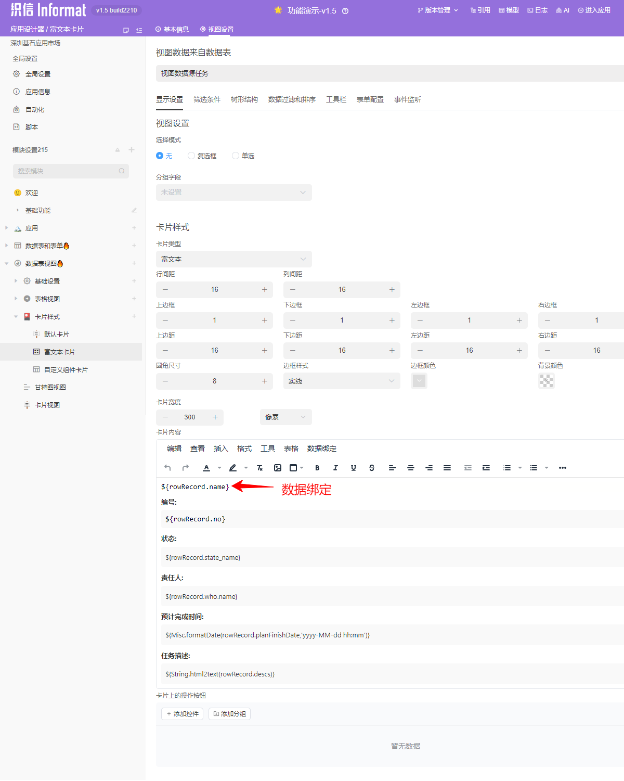Open the 背景颜色 color swatch
The height and width of the screenshot is (781, 624).
pos(547,381)
